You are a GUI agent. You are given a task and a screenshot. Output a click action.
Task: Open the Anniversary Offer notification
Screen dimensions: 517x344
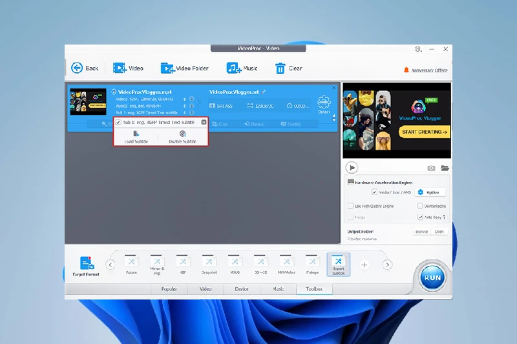pos(425,70)
